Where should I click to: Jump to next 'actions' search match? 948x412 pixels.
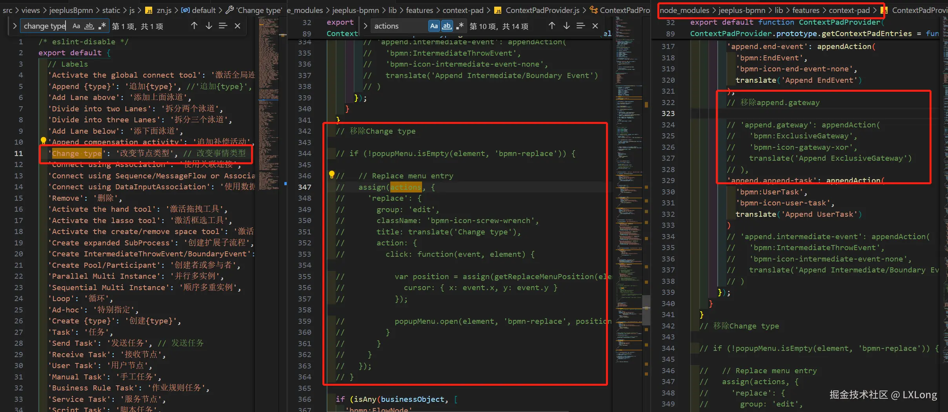(566, 26)
